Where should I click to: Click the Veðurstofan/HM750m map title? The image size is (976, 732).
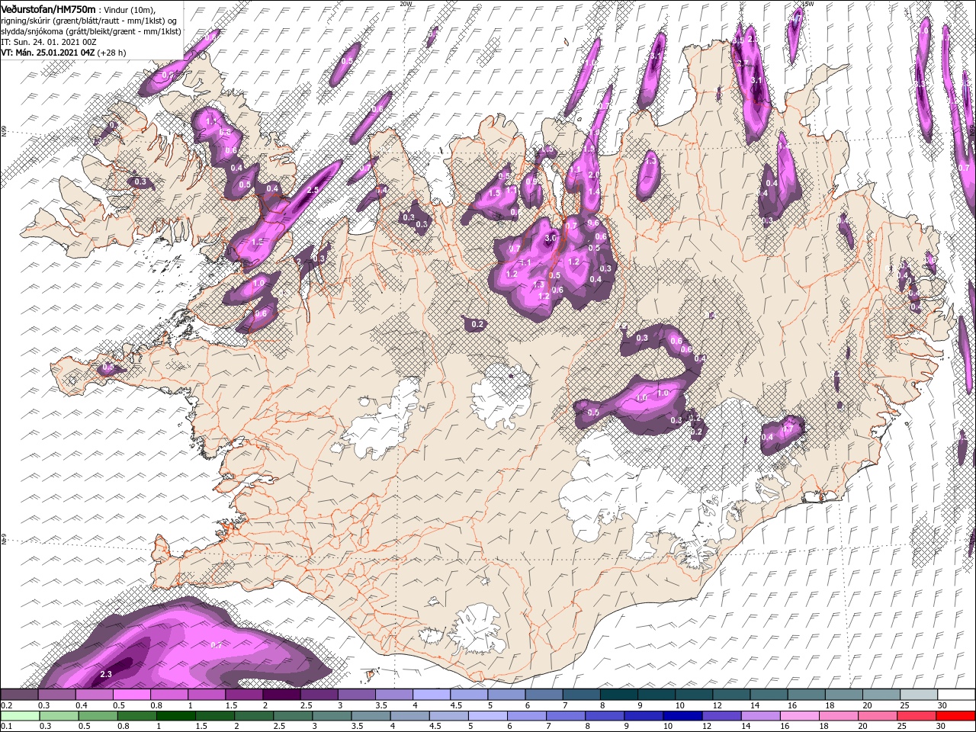pyautogui.click(x=48, y=8)
